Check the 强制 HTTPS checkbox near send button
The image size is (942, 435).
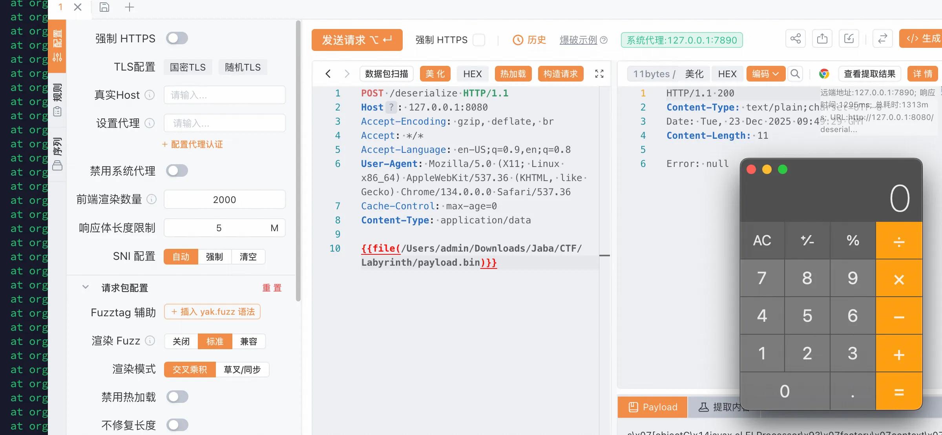point(479,40)
